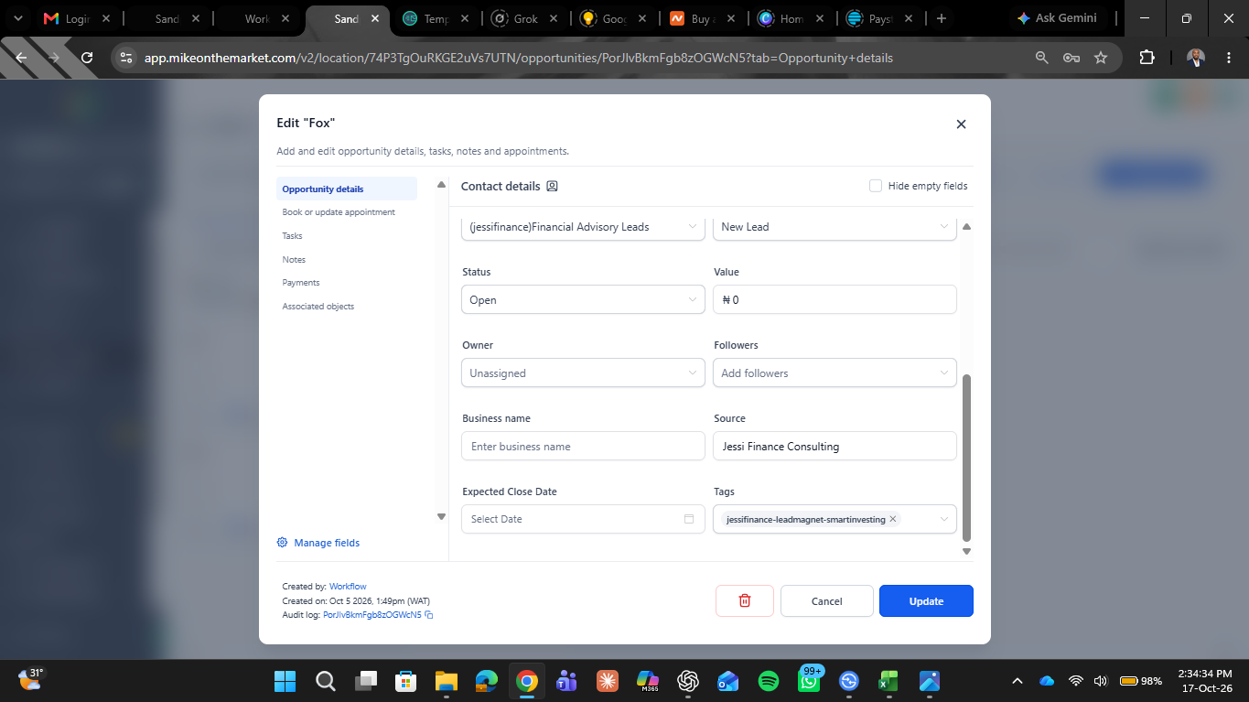
Task: Show hidden system tray icons
Action: pos(1017,681)
